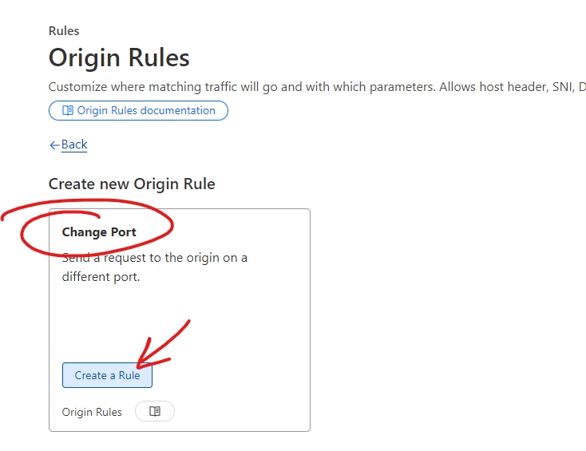This screenshot has width=586, height=451.
Task: Click the left arrow icon beside Back
Action: 54,145
